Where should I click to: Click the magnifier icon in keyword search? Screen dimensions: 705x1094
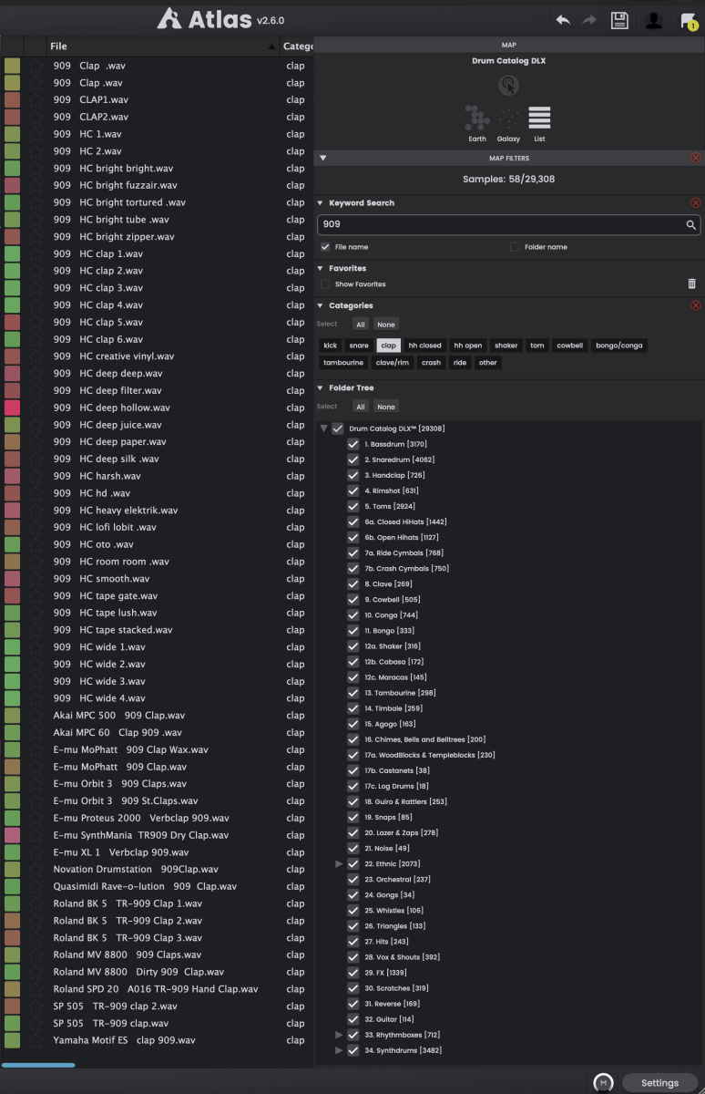click(x=691, y=224)
